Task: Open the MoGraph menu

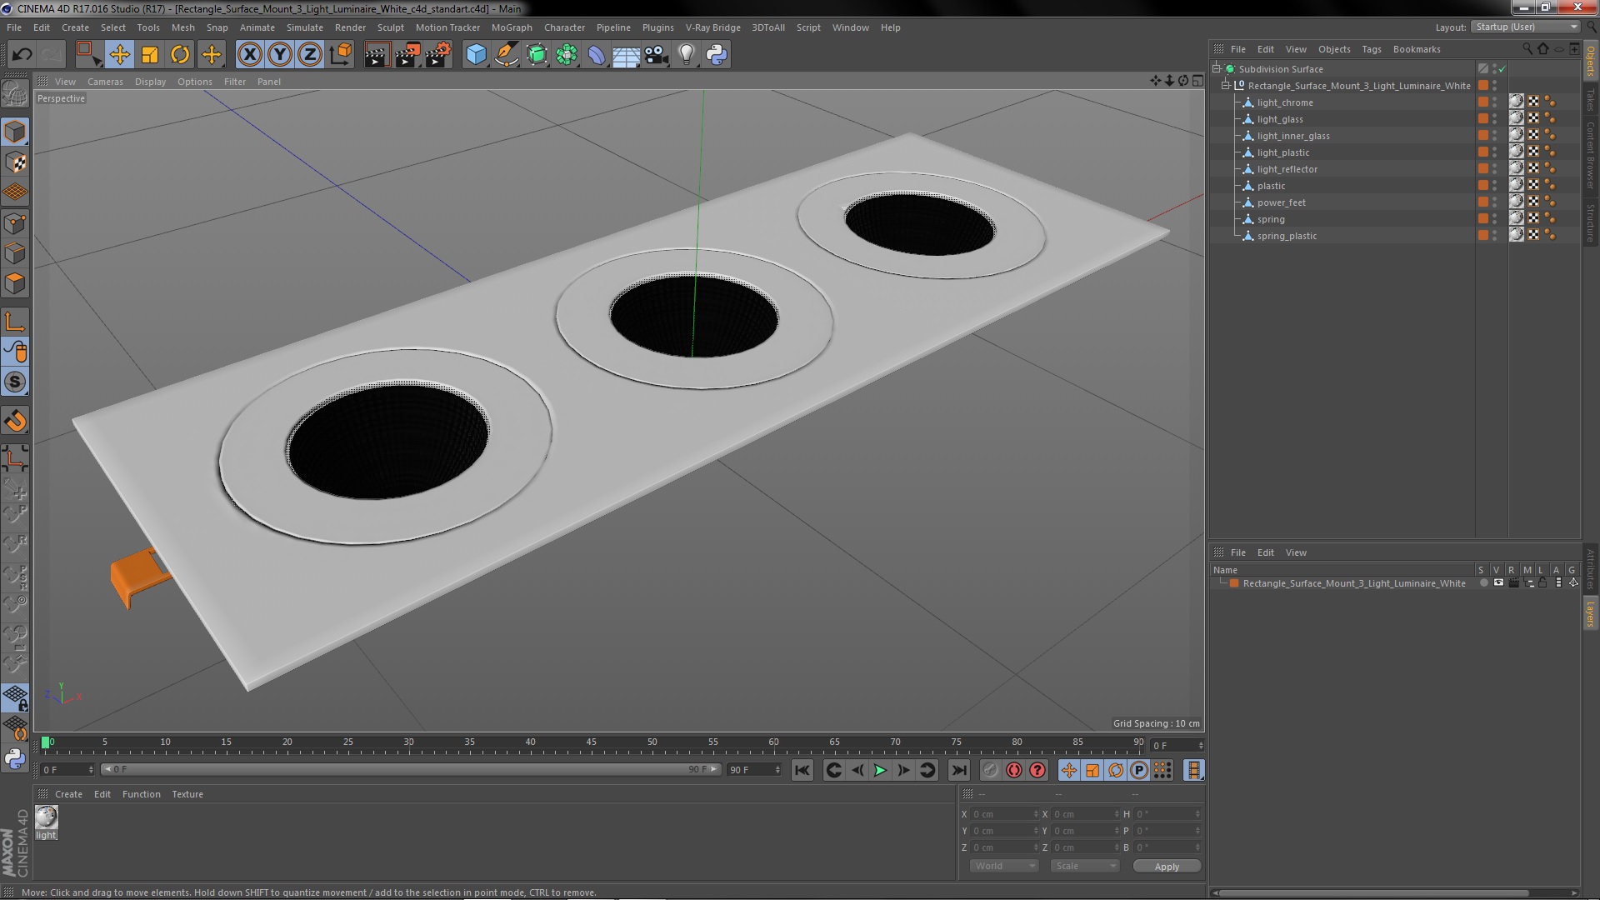Action: (x=512, y=27)
